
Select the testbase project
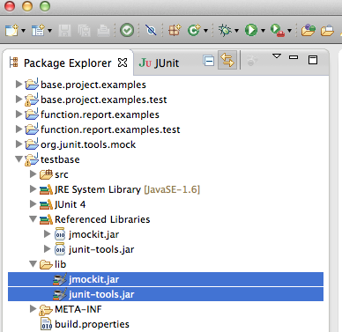coord(60,159)
